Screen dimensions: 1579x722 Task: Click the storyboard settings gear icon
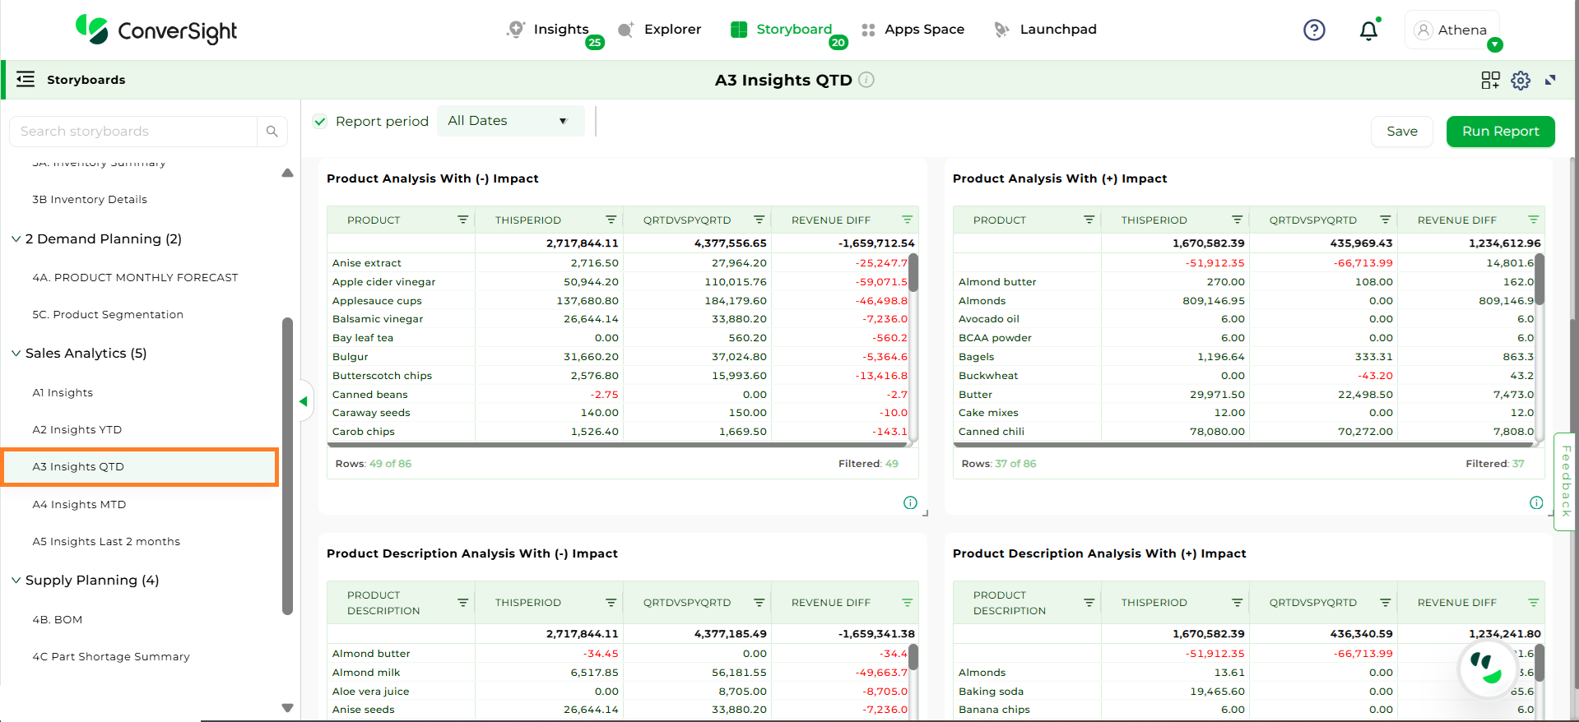pos(1521,80)
